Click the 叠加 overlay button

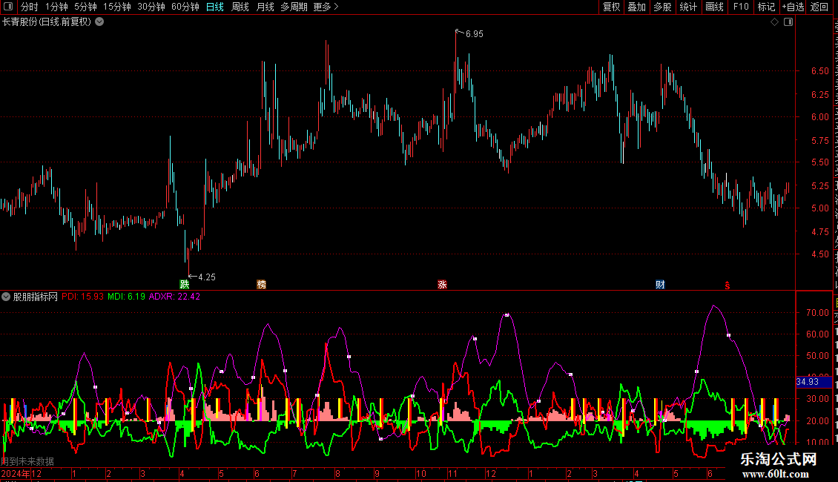(636, 7)
